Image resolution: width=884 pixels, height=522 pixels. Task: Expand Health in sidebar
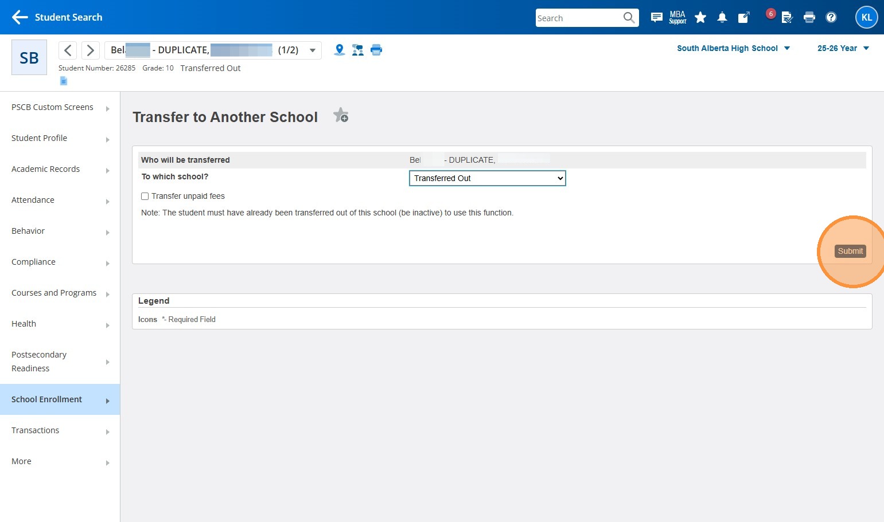[x=60, y=324]
